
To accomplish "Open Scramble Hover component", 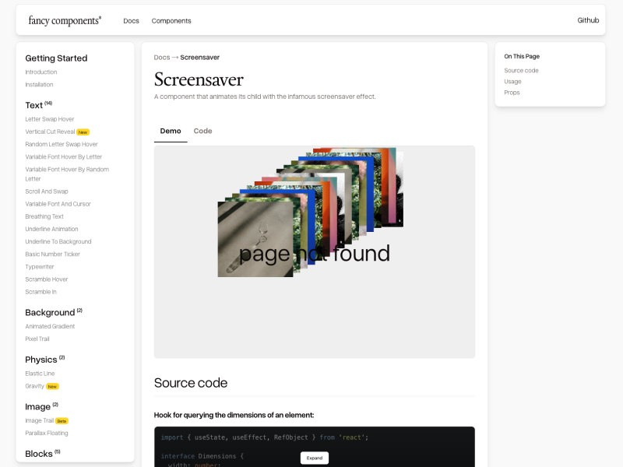I will click(47, 279).
